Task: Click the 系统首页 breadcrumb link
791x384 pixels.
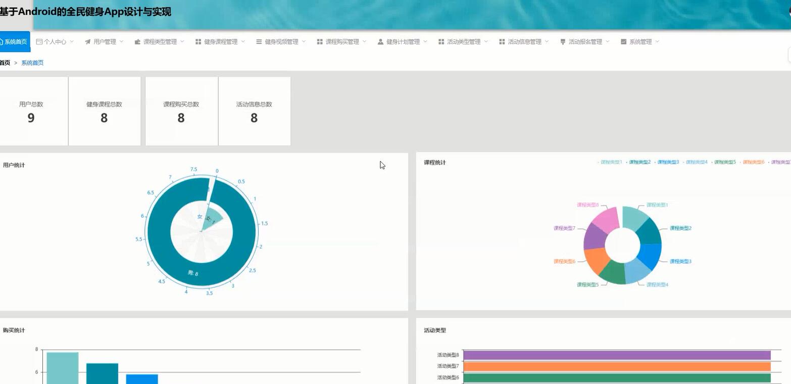Action: pos(32,63)
